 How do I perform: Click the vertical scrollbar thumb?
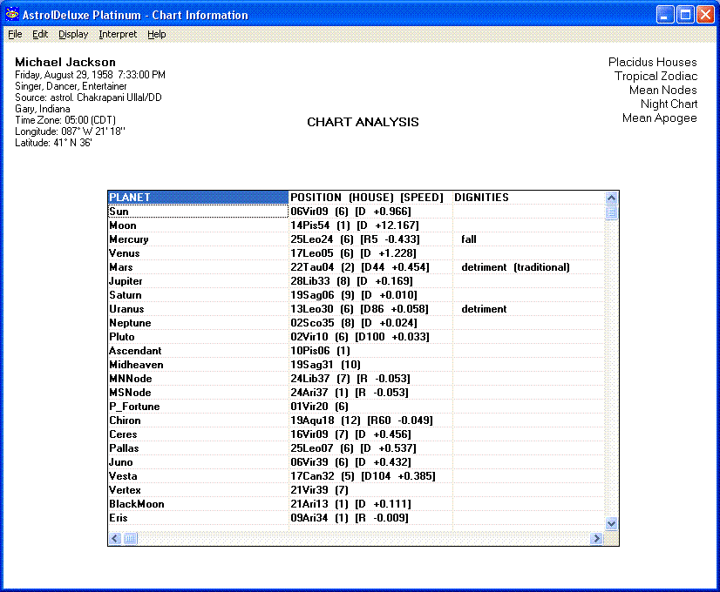tap(611, 212)
